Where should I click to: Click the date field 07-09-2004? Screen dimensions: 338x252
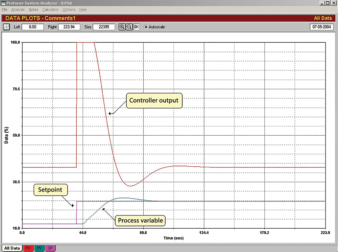pyautogui.click(x=322, y=27)
